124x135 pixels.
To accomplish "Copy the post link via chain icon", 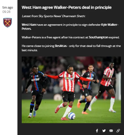I will pos(118,131).
